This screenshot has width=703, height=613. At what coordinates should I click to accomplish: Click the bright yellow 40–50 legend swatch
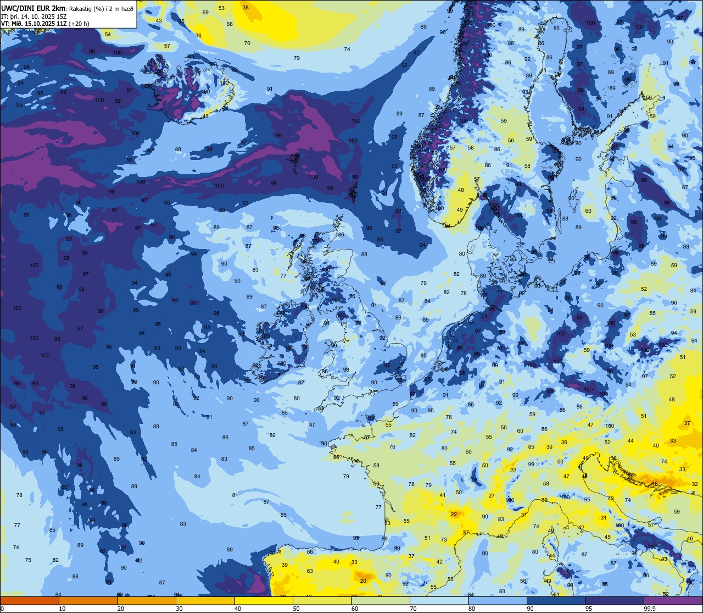264,601
